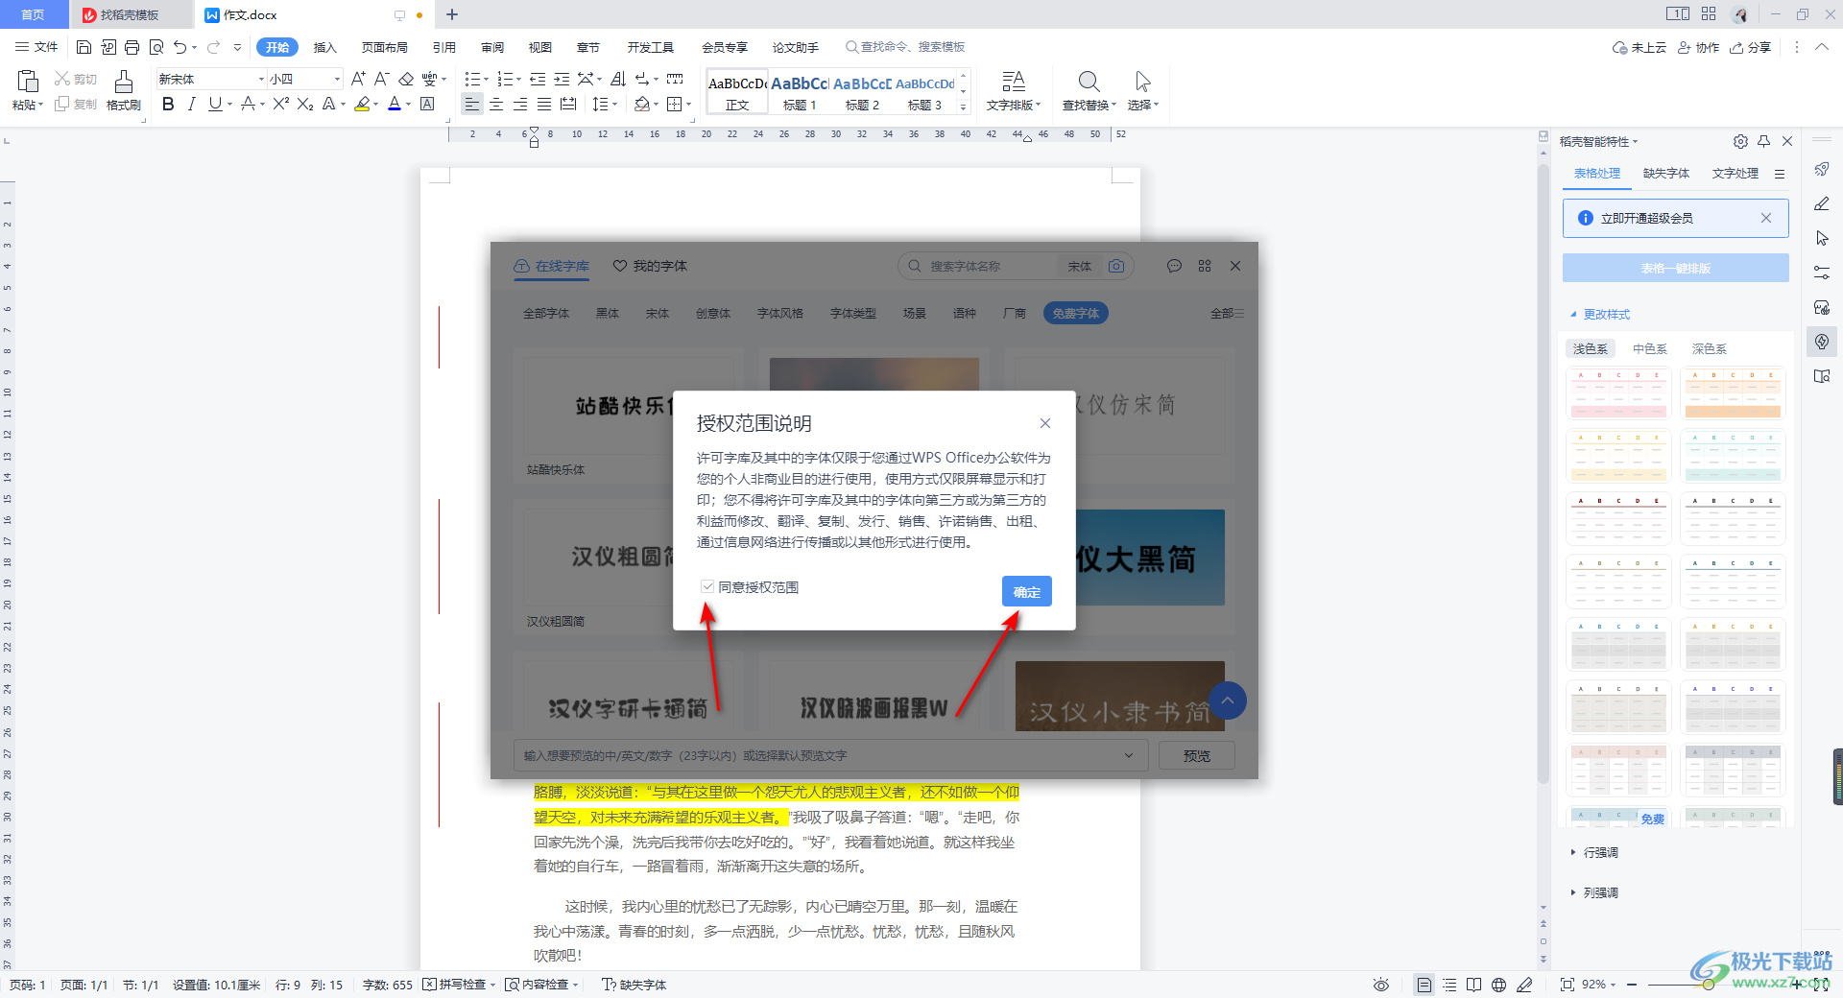Image resolution: width=1843 pixels, height=998 pixels.
Task: Click the font name search field
Action: [x=989, y=266]
